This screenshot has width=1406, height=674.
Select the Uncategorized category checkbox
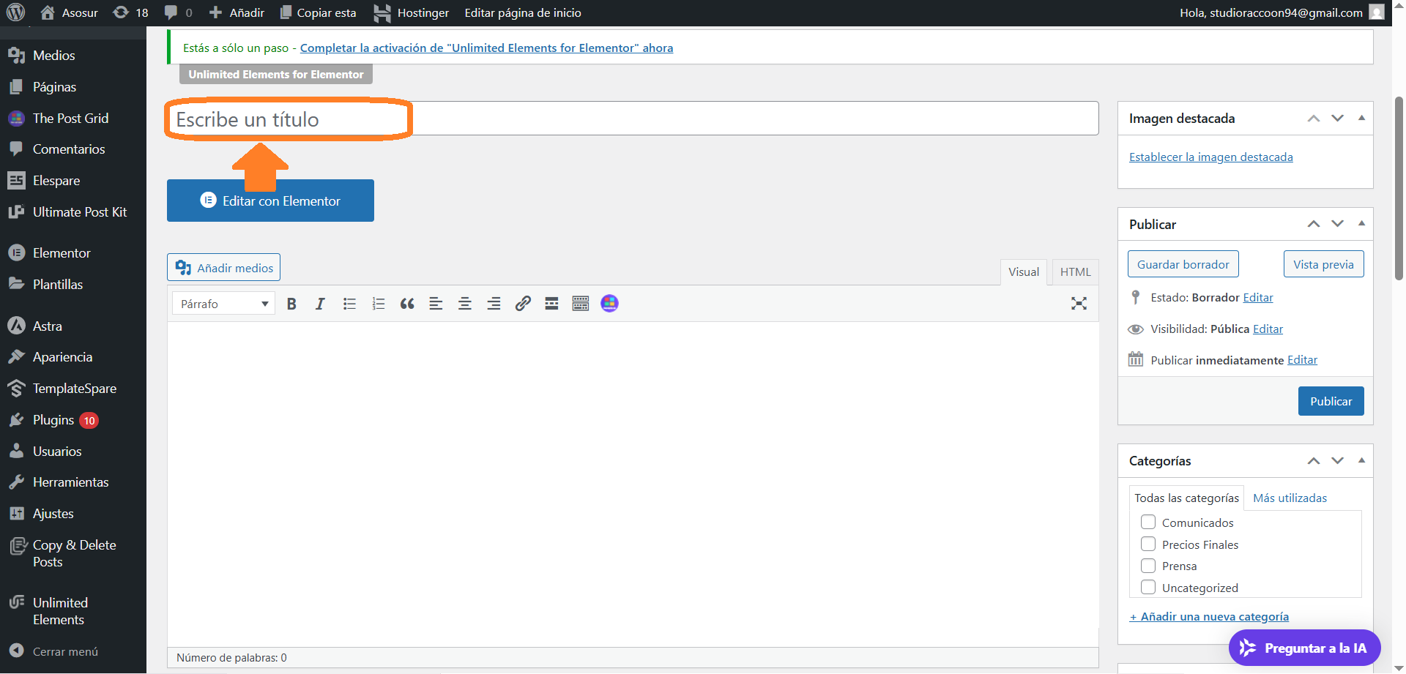pos(1148,588)
